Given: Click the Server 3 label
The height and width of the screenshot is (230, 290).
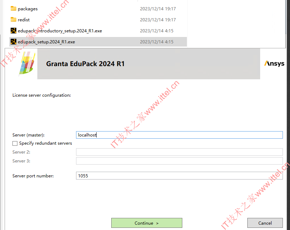Looking at the screenshot, I should pos(21,161).
